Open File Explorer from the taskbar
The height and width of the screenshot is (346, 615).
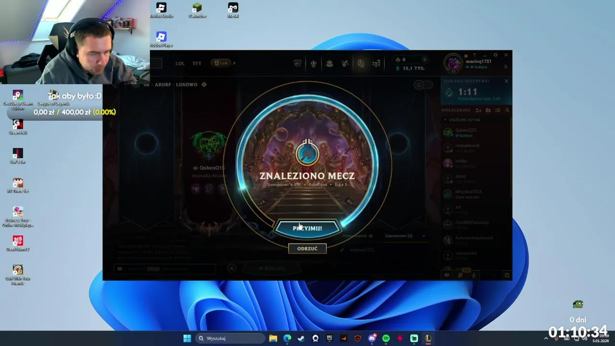click(x=273, y=338)
